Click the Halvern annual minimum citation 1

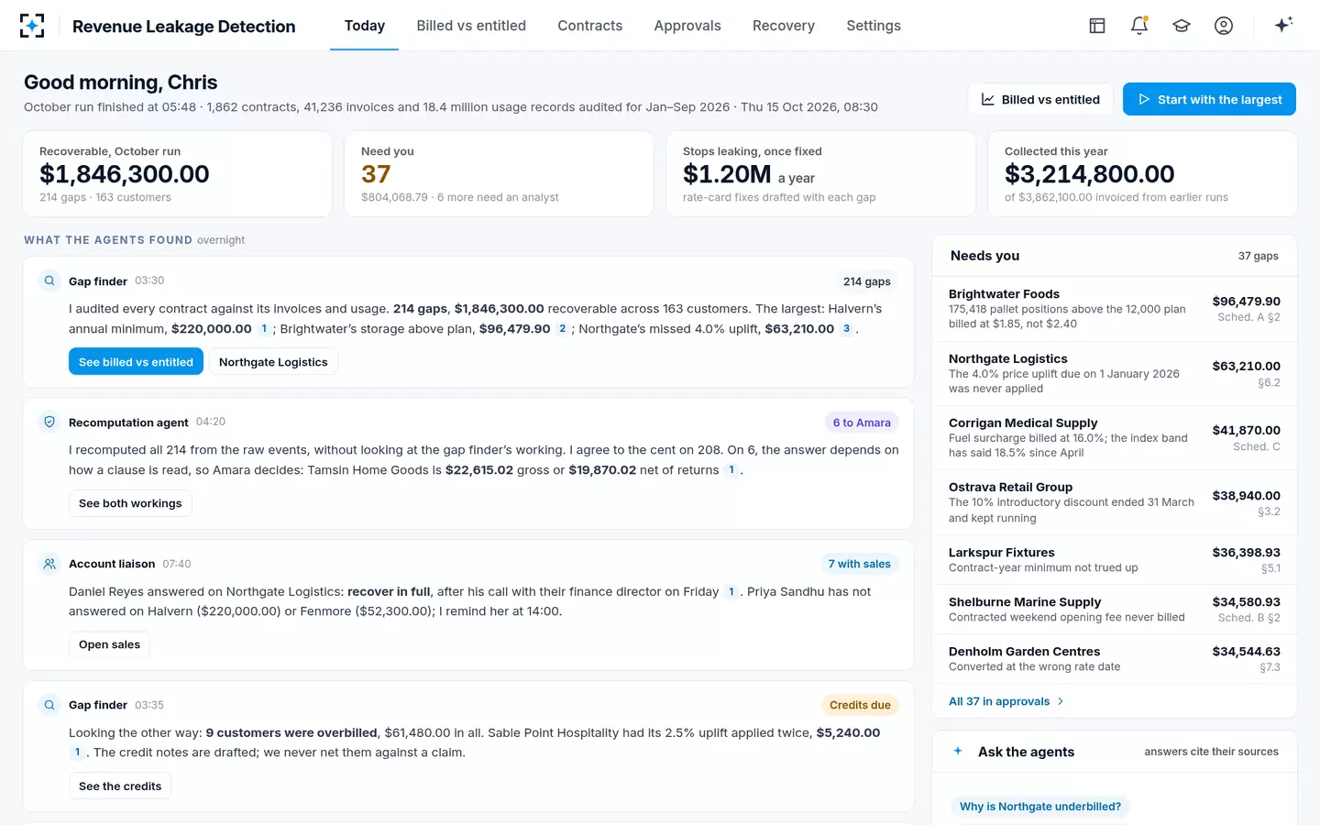click(x=264, y=328)
